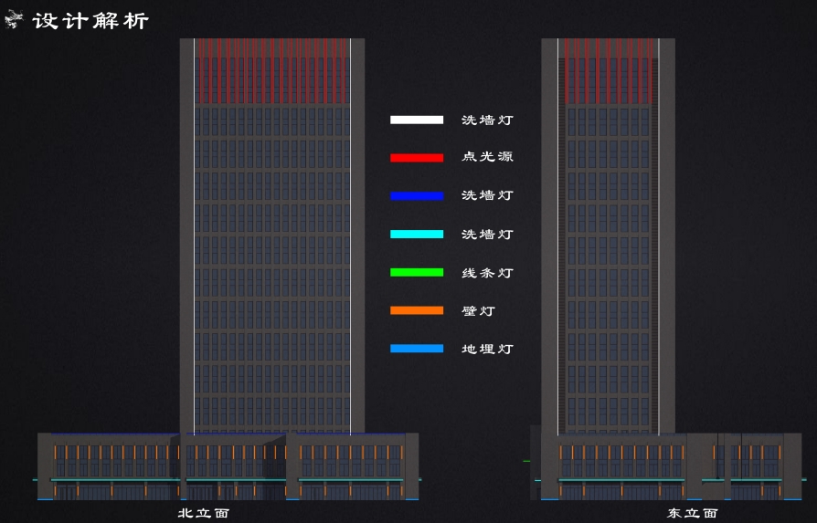This screenshot has width=817, height=523.
Task: Click the red 点光源 legend swatch
Action: (417, 158)
